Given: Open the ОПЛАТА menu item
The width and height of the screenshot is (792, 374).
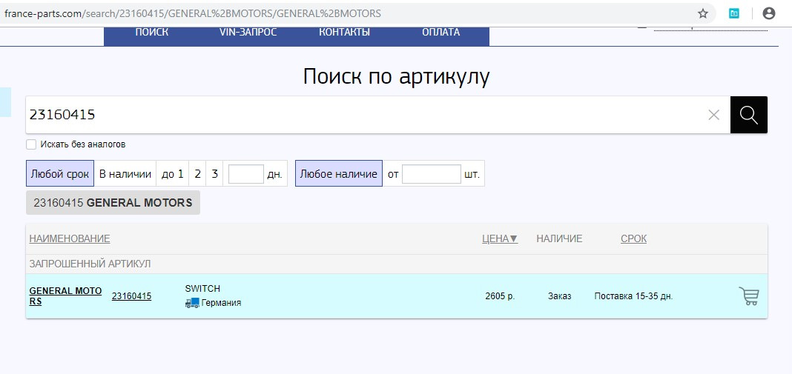Looking at the screenshot, I should pyautogui.click(x=441, y=33).
